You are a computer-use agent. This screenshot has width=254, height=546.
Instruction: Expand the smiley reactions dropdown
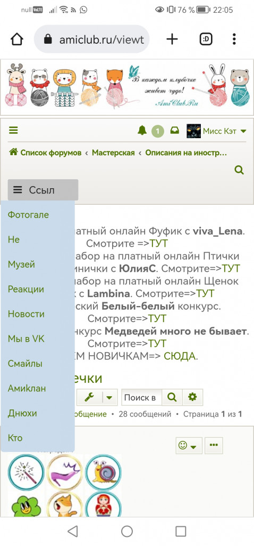189,445
